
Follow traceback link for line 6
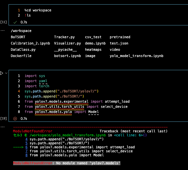point(26,147)
